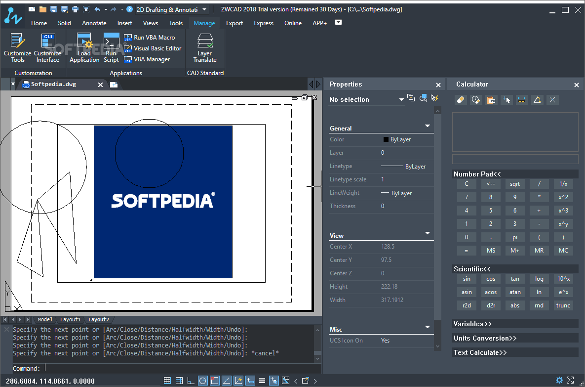Screen dimensions: 585x387
Task: Click Run Script in Applications panel
Action: 111,48
